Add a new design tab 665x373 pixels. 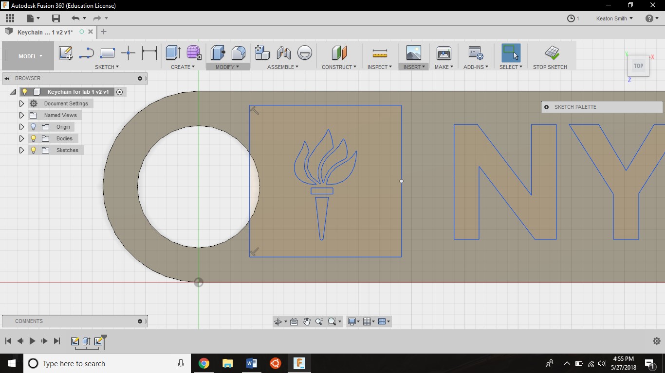tap(103, 32)
